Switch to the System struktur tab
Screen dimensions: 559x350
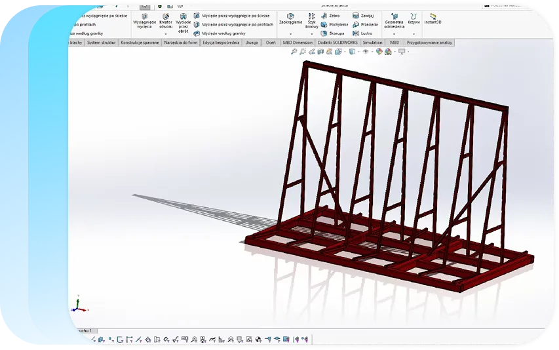101,43
